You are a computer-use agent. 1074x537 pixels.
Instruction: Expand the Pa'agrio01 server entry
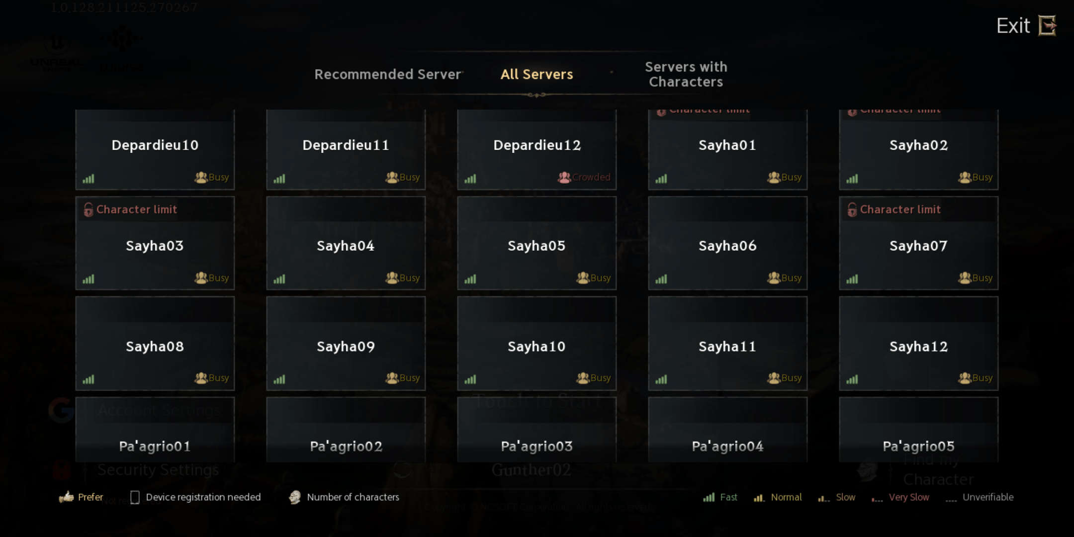click(x=156, y=446)
